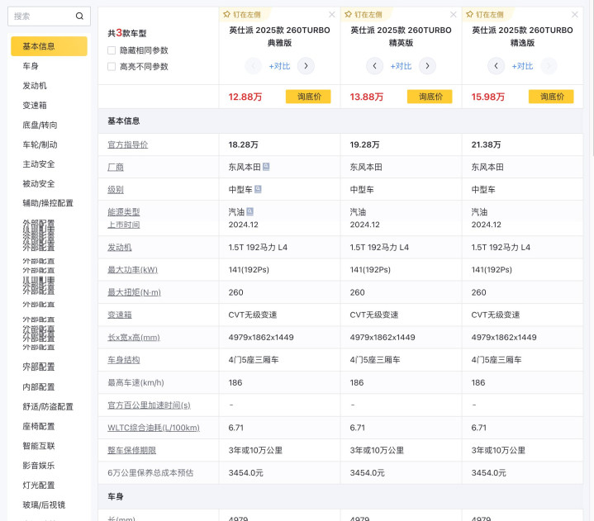The height and width of the screenshot is (521, 594).
Task: Open the 官方指导价 parameter explanation link
Action: (128, 144)
